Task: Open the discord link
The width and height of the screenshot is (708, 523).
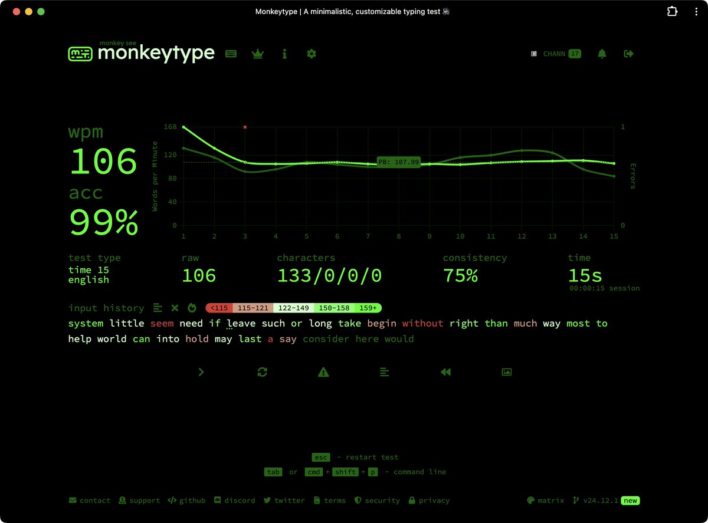Action: pos(234,501)
